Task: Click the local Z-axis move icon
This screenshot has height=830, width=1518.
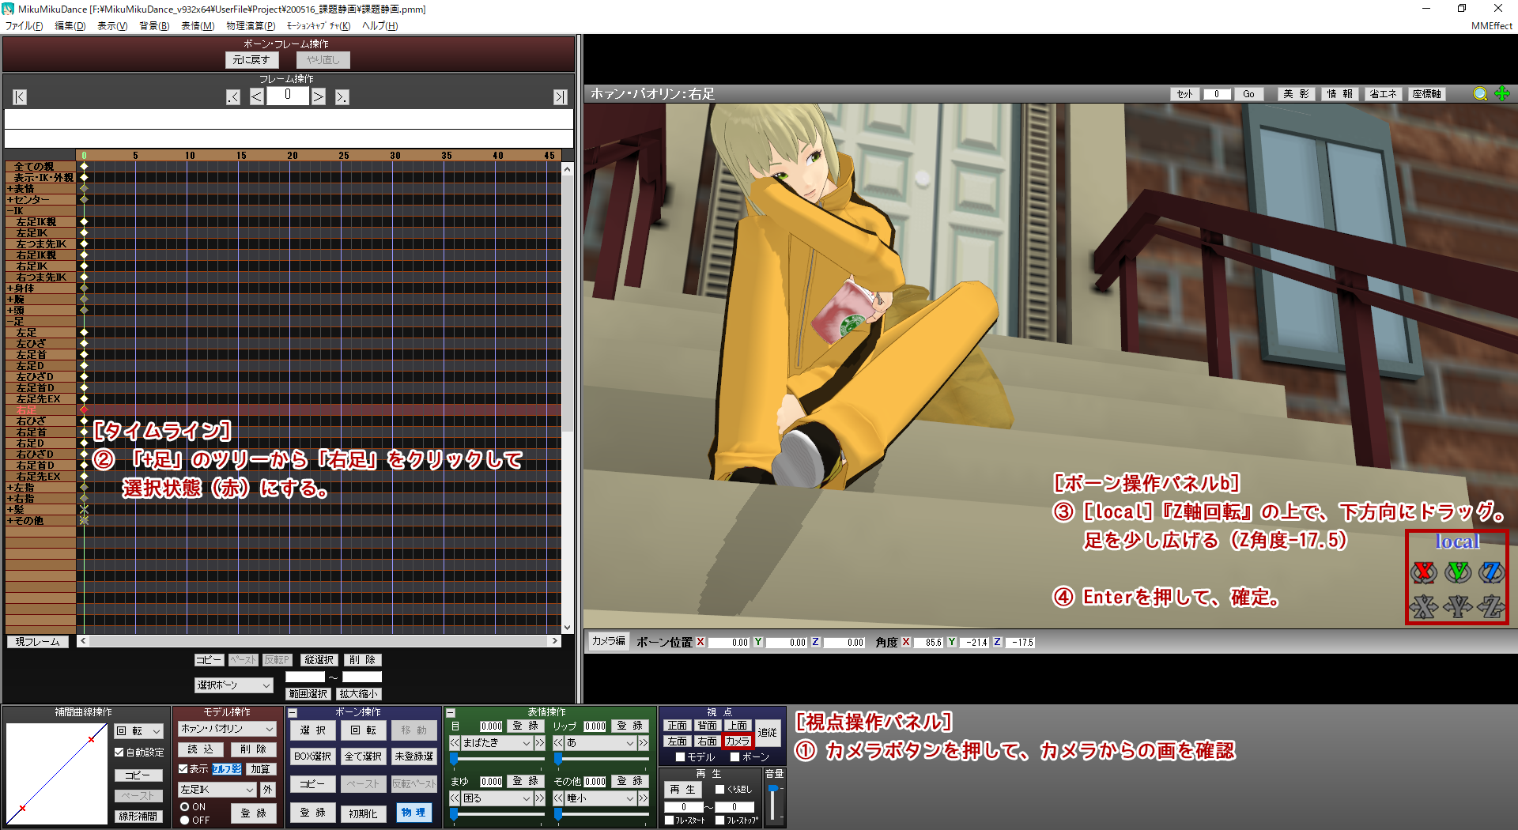Action: (x=1492, y=606)
